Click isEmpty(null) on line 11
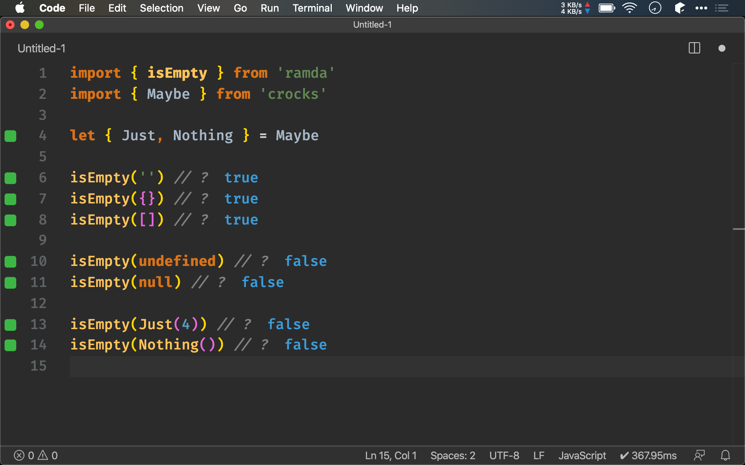This screenshot has width=745, height=465. [126, 282]
